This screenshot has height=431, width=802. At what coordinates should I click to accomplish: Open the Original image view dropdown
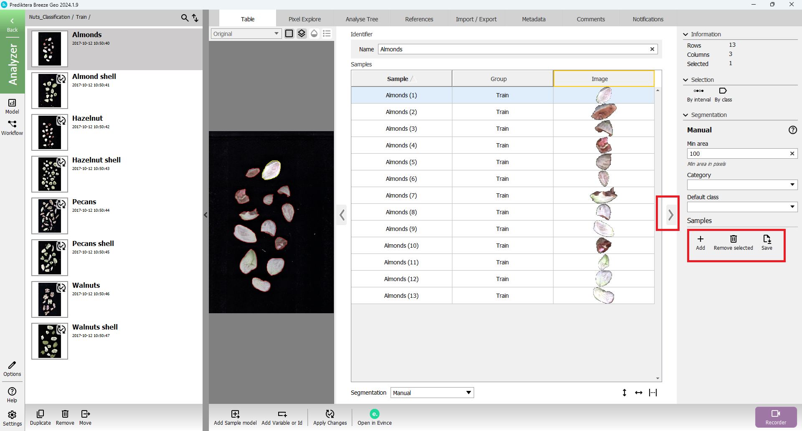[246, 34]
